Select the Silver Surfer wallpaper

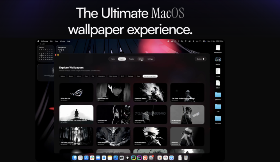tap(187, 92)
